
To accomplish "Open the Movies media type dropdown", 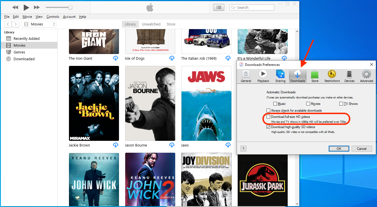I will click(x=39, y=24).
